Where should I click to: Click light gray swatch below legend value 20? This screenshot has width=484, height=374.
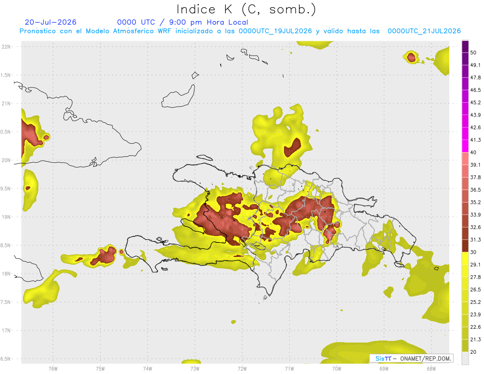click(465, 358)
